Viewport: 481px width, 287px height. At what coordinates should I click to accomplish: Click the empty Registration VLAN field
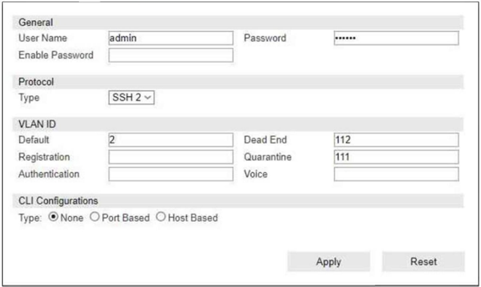[x=171, y=157]
